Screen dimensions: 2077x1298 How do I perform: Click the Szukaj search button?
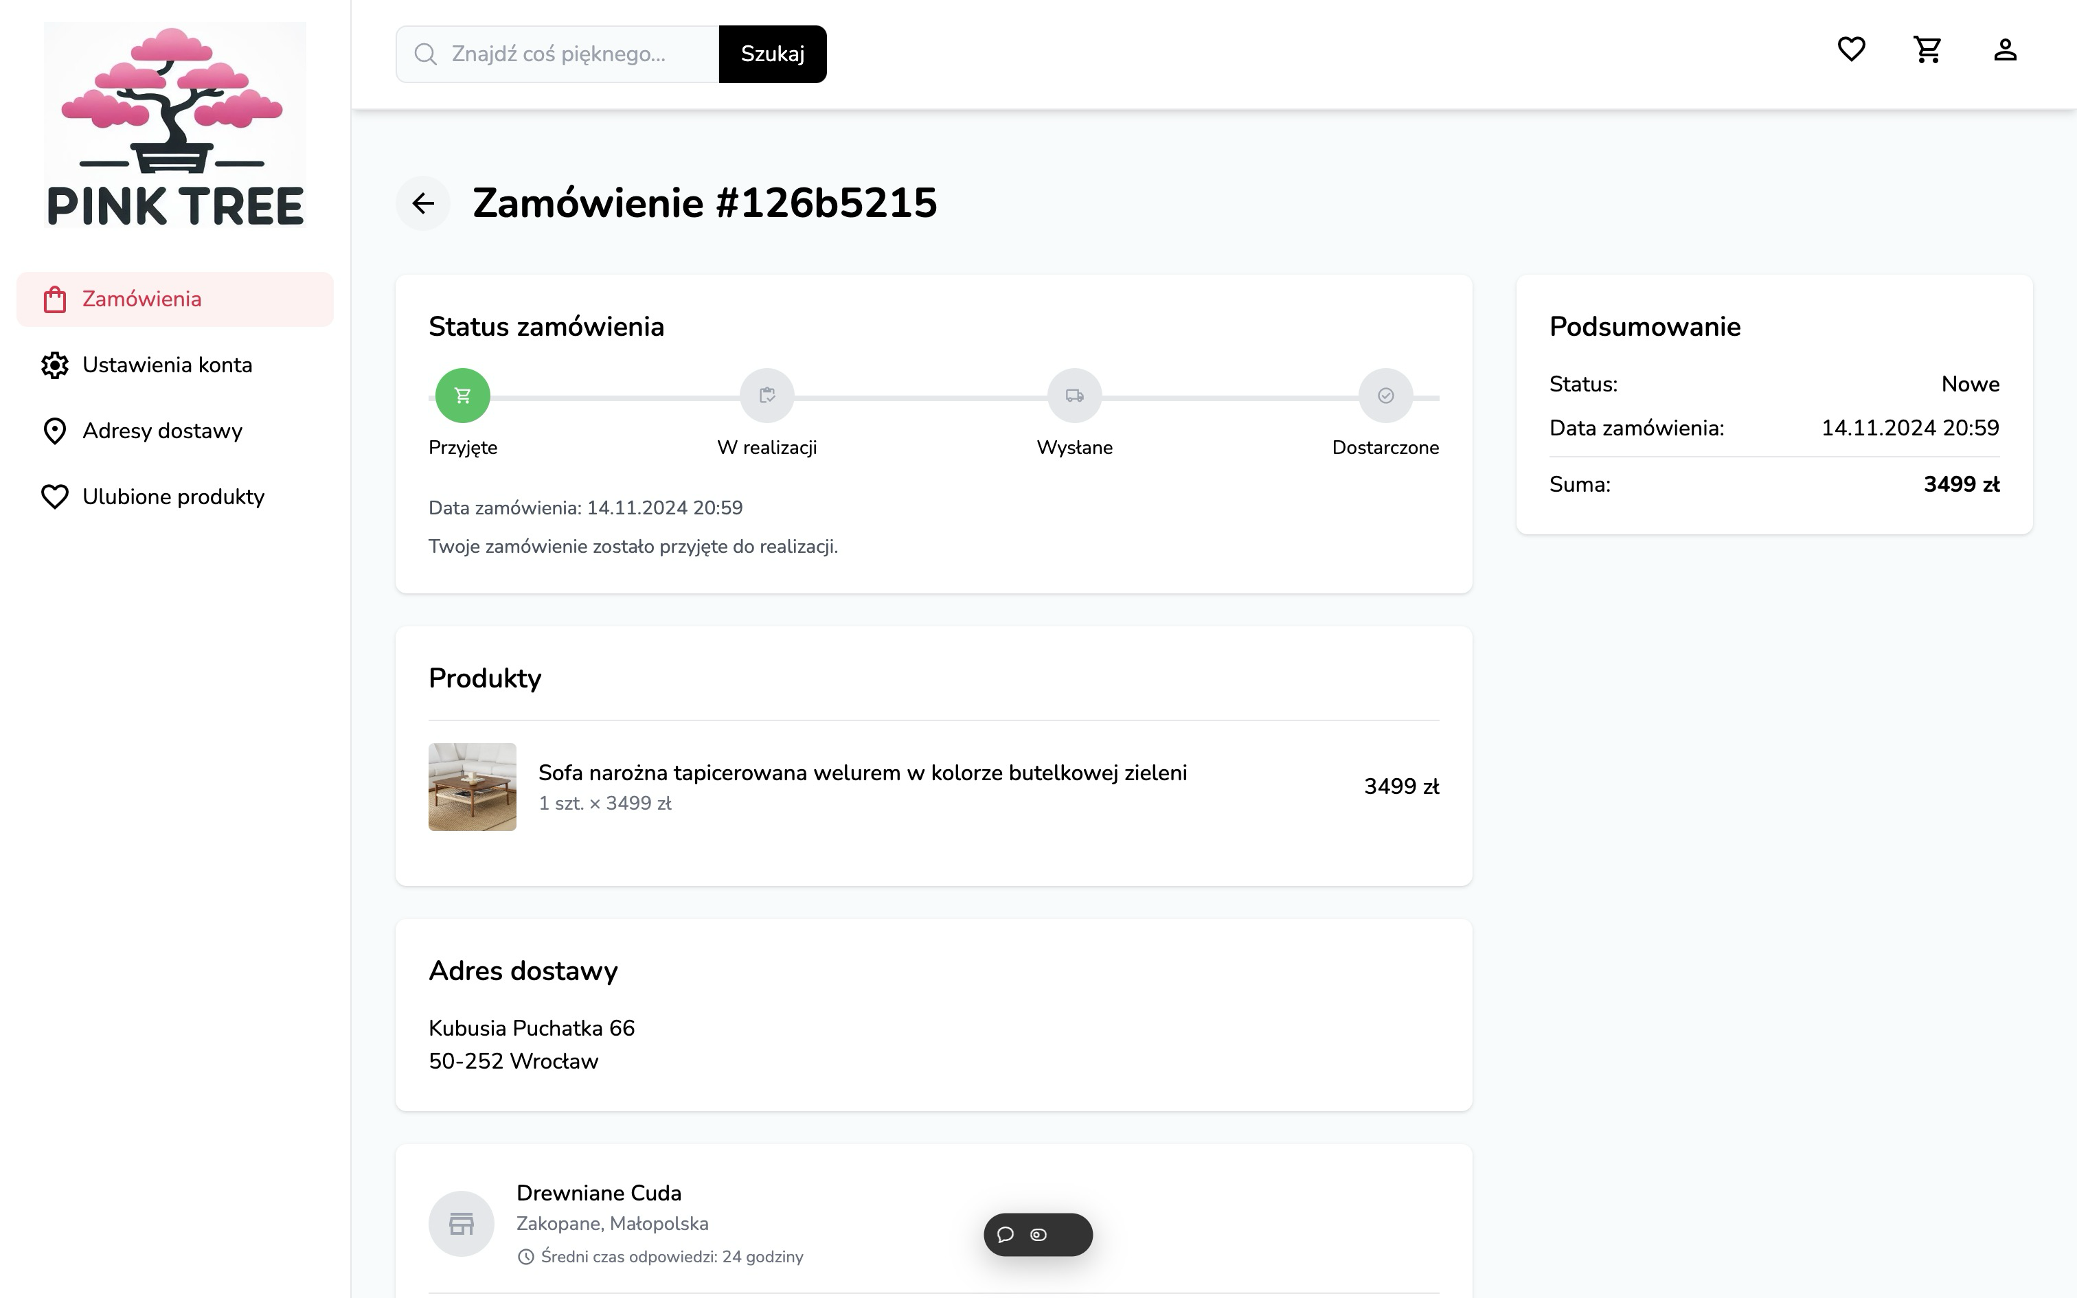coord(773,54)
